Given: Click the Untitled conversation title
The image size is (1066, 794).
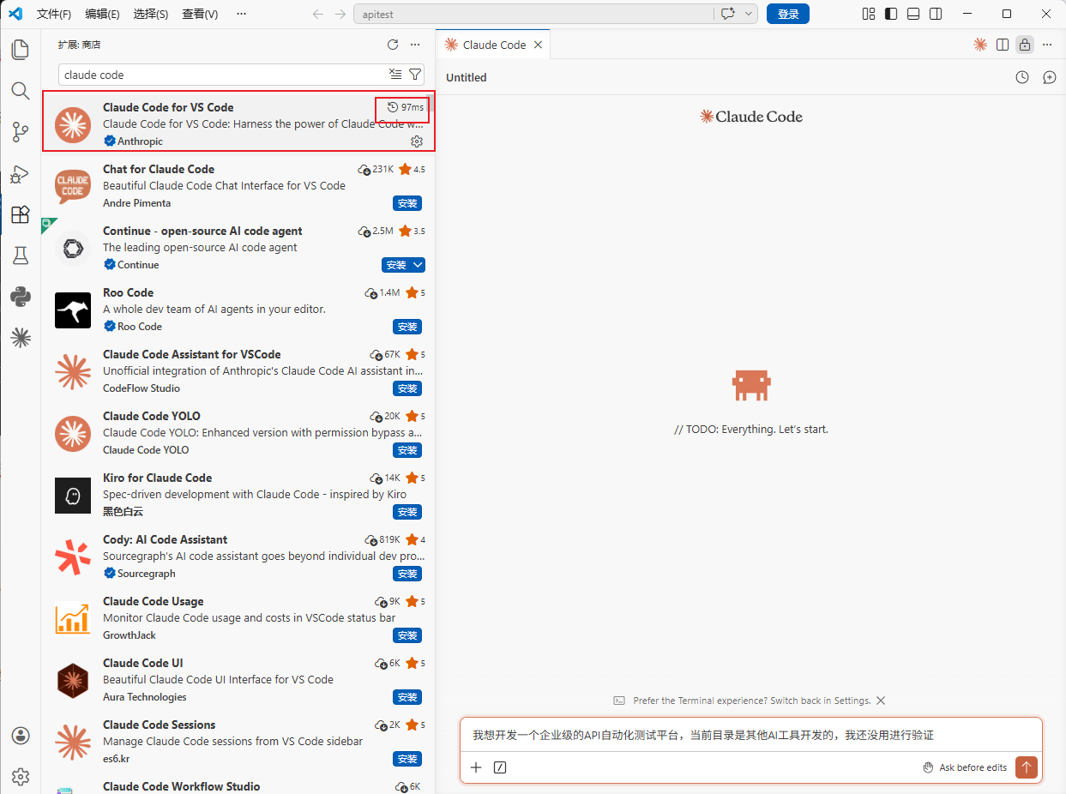Looking at the screenshot, I should [467, 77].
